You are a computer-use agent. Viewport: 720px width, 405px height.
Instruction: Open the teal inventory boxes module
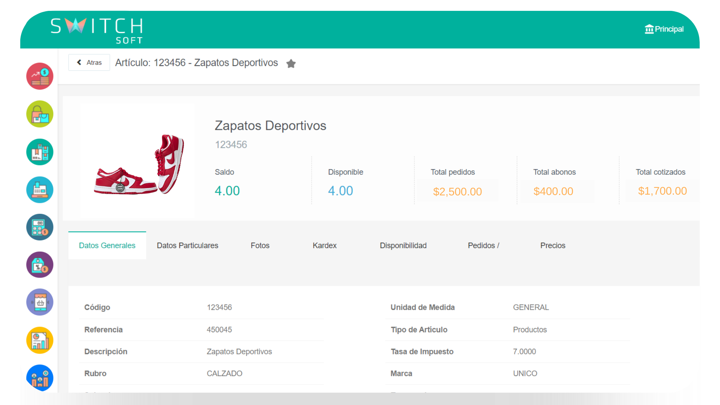tap(40, 152)
